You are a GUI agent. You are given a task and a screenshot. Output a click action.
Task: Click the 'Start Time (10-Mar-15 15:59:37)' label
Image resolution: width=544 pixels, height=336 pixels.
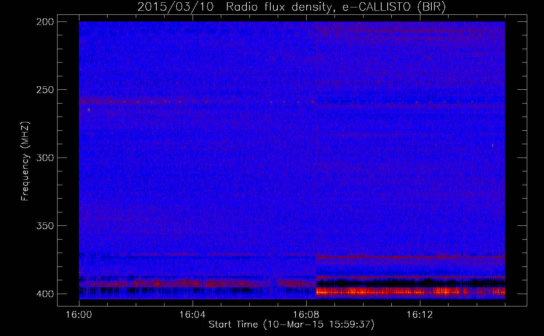(x=292, y=325)
